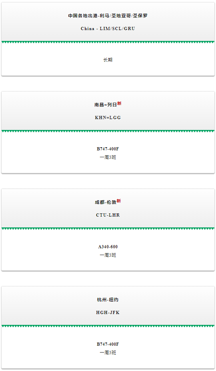Click green zigzag divider under China - LIM/SCL/GRU
This screenshot has height=371, width=216.
click(x=108, y=43)
